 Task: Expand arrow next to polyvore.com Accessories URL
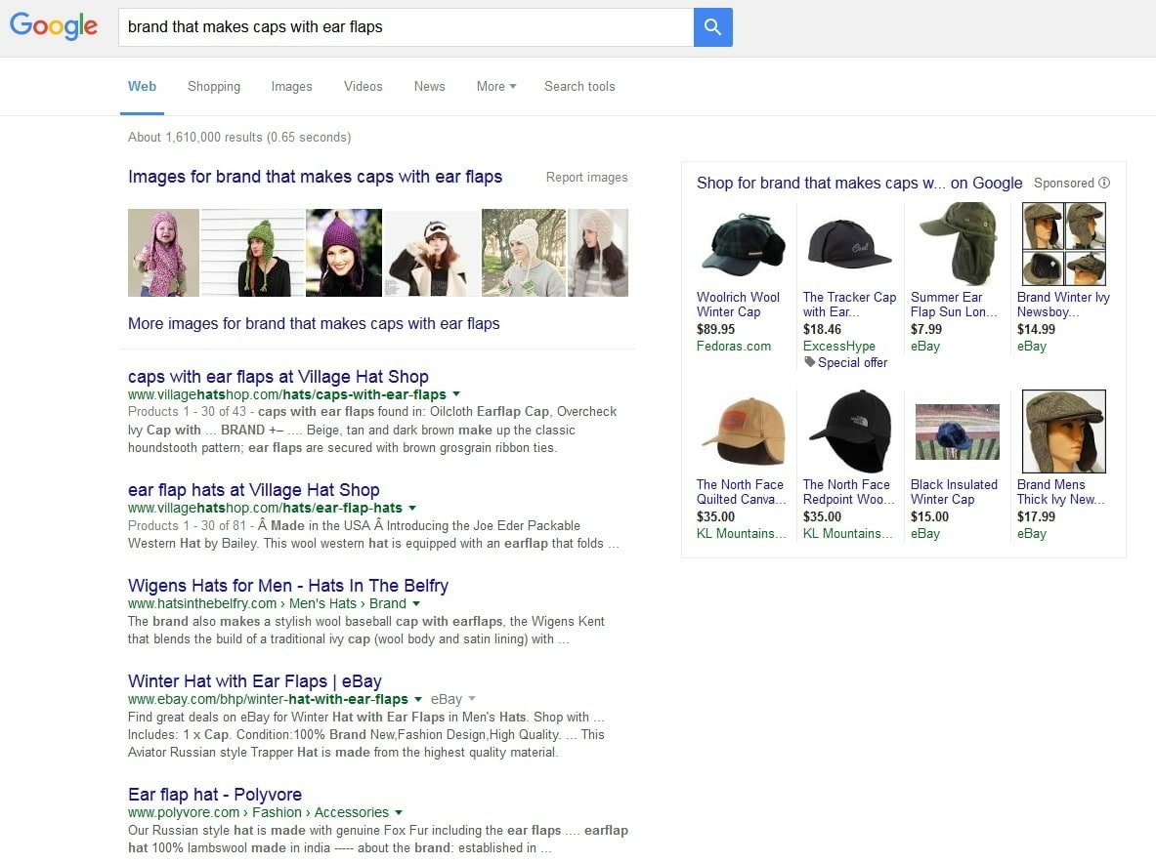(x=398, y=812)
